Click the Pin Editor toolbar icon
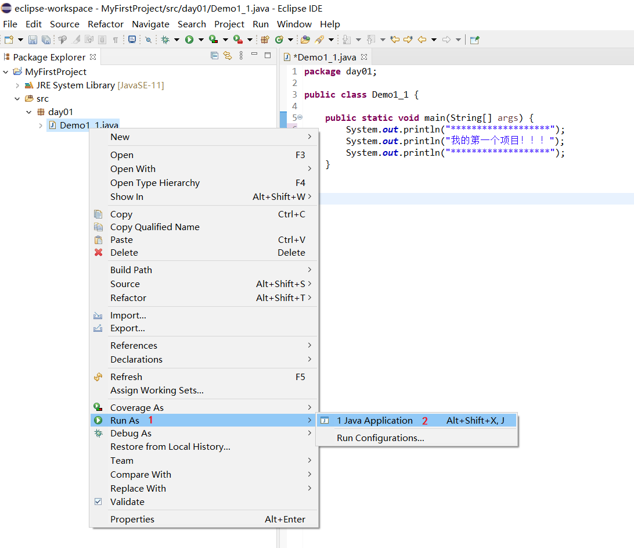 (475, 40)
